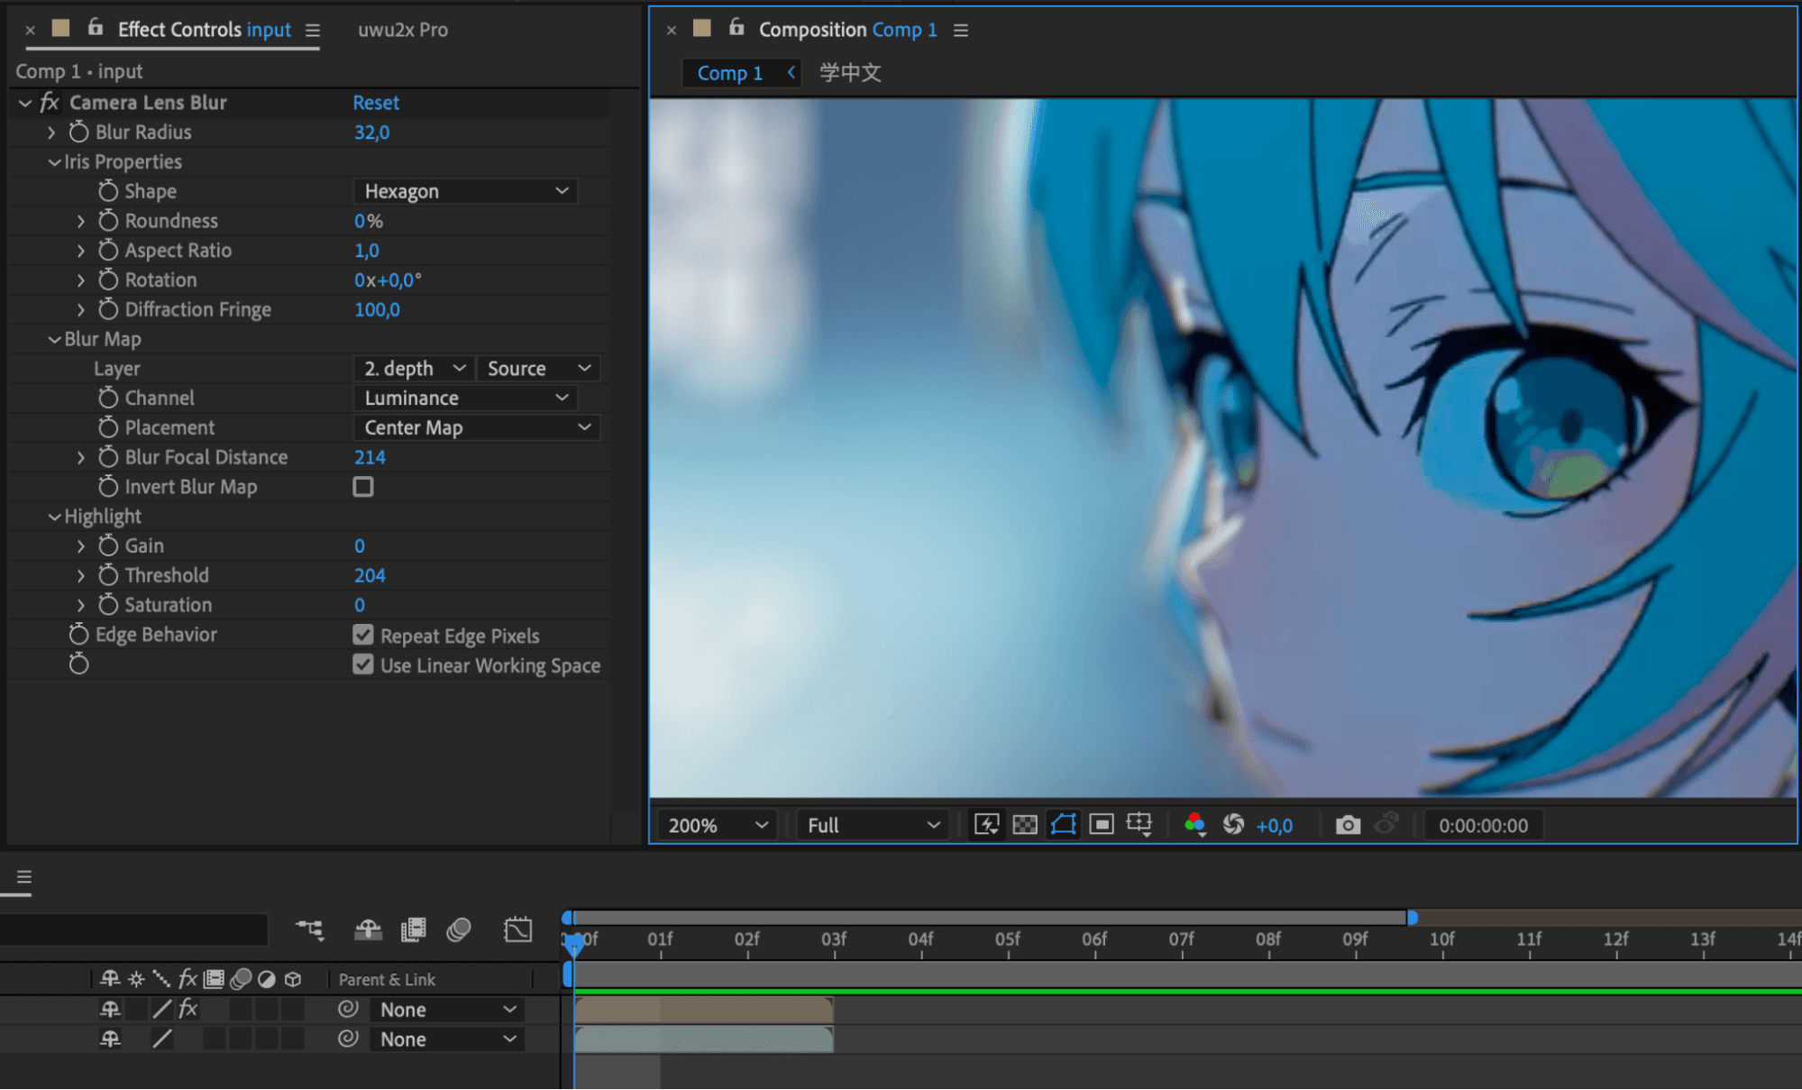Open the Graph Editor
This screenshot has width=1802, height=1090.
[x=518, y=930]
